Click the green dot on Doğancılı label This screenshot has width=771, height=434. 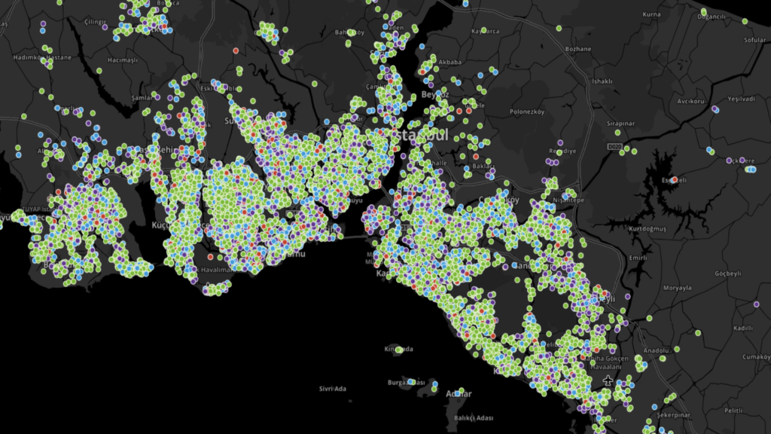click(704, 13)
